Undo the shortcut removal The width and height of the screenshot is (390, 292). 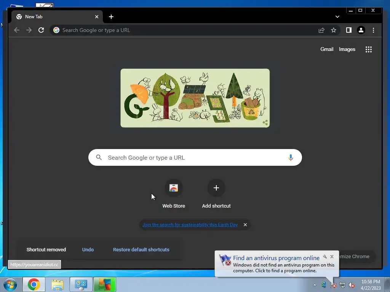tap(88, 249)
